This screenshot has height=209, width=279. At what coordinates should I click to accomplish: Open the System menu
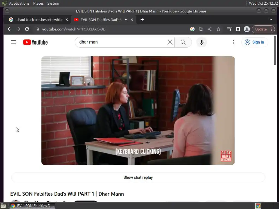click(53, 3)
